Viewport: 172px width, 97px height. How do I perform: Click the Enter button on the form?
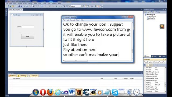28,36
